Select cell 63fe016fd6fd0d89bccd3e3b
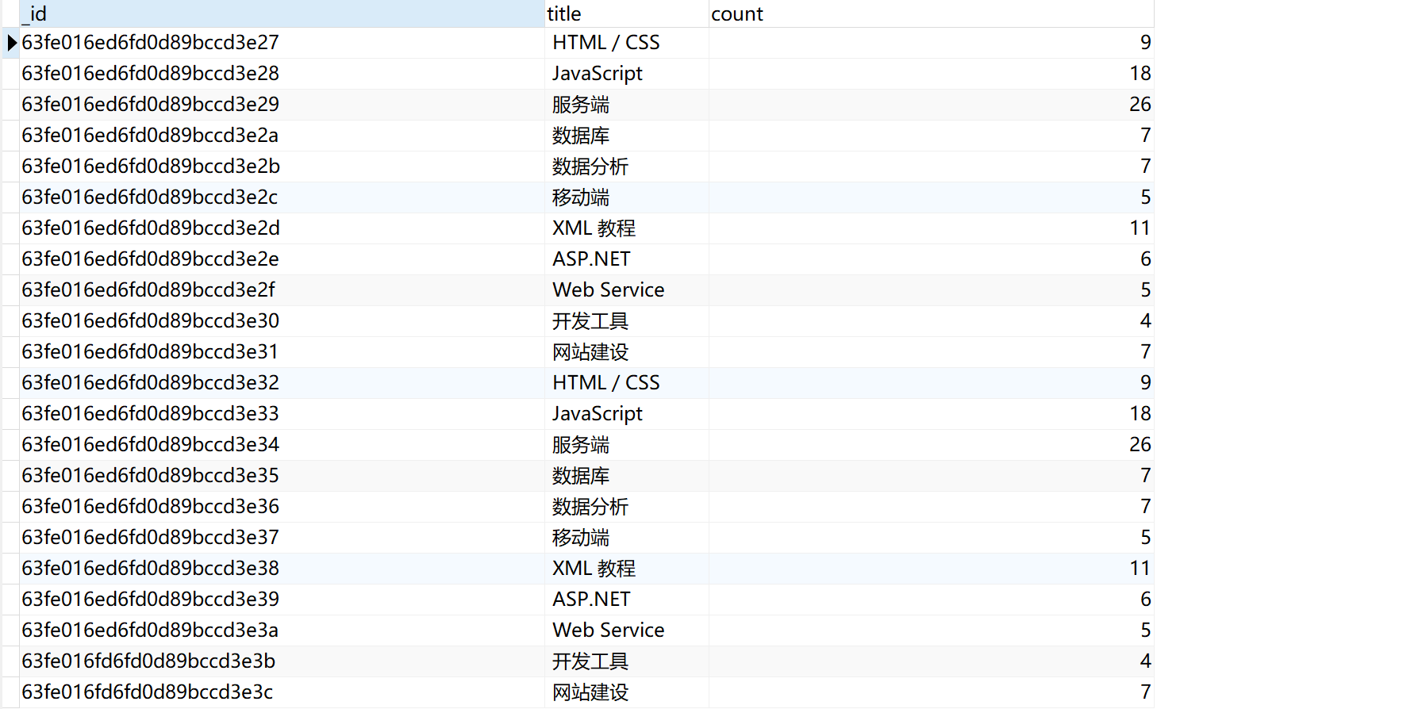The width and height of the screenshot is (1426, 709). (282, 661)
